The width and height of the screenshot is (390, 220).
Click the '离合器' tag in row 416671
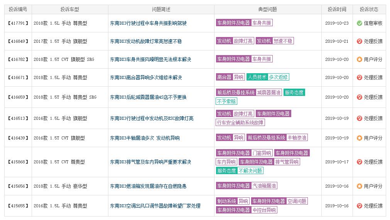point(224,77)
